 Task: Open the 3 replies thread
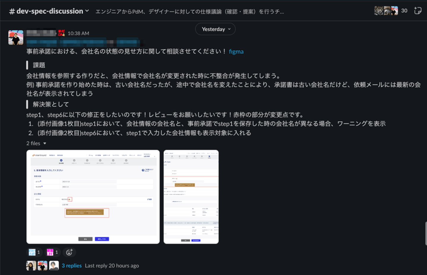point(71,266)
